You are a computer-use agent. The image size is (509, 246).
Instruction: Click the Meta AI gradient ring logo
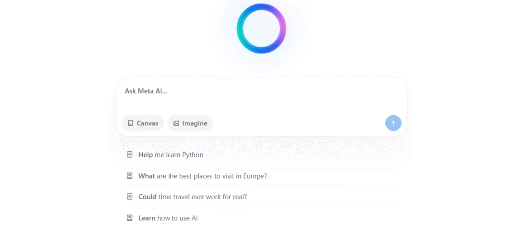pos(261,28)
